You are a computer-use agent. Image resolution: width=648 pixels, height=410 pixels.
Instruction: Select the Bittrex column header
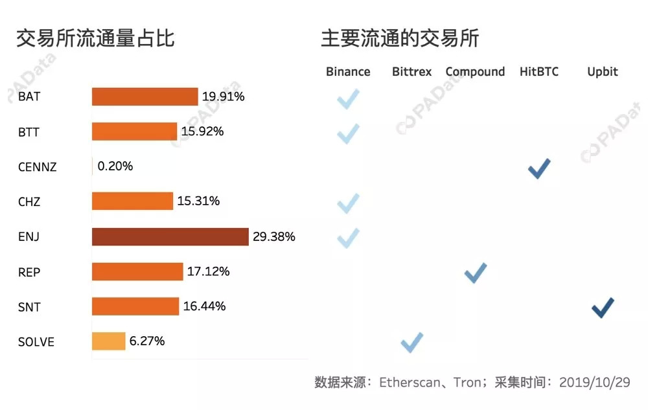point(411,72)
